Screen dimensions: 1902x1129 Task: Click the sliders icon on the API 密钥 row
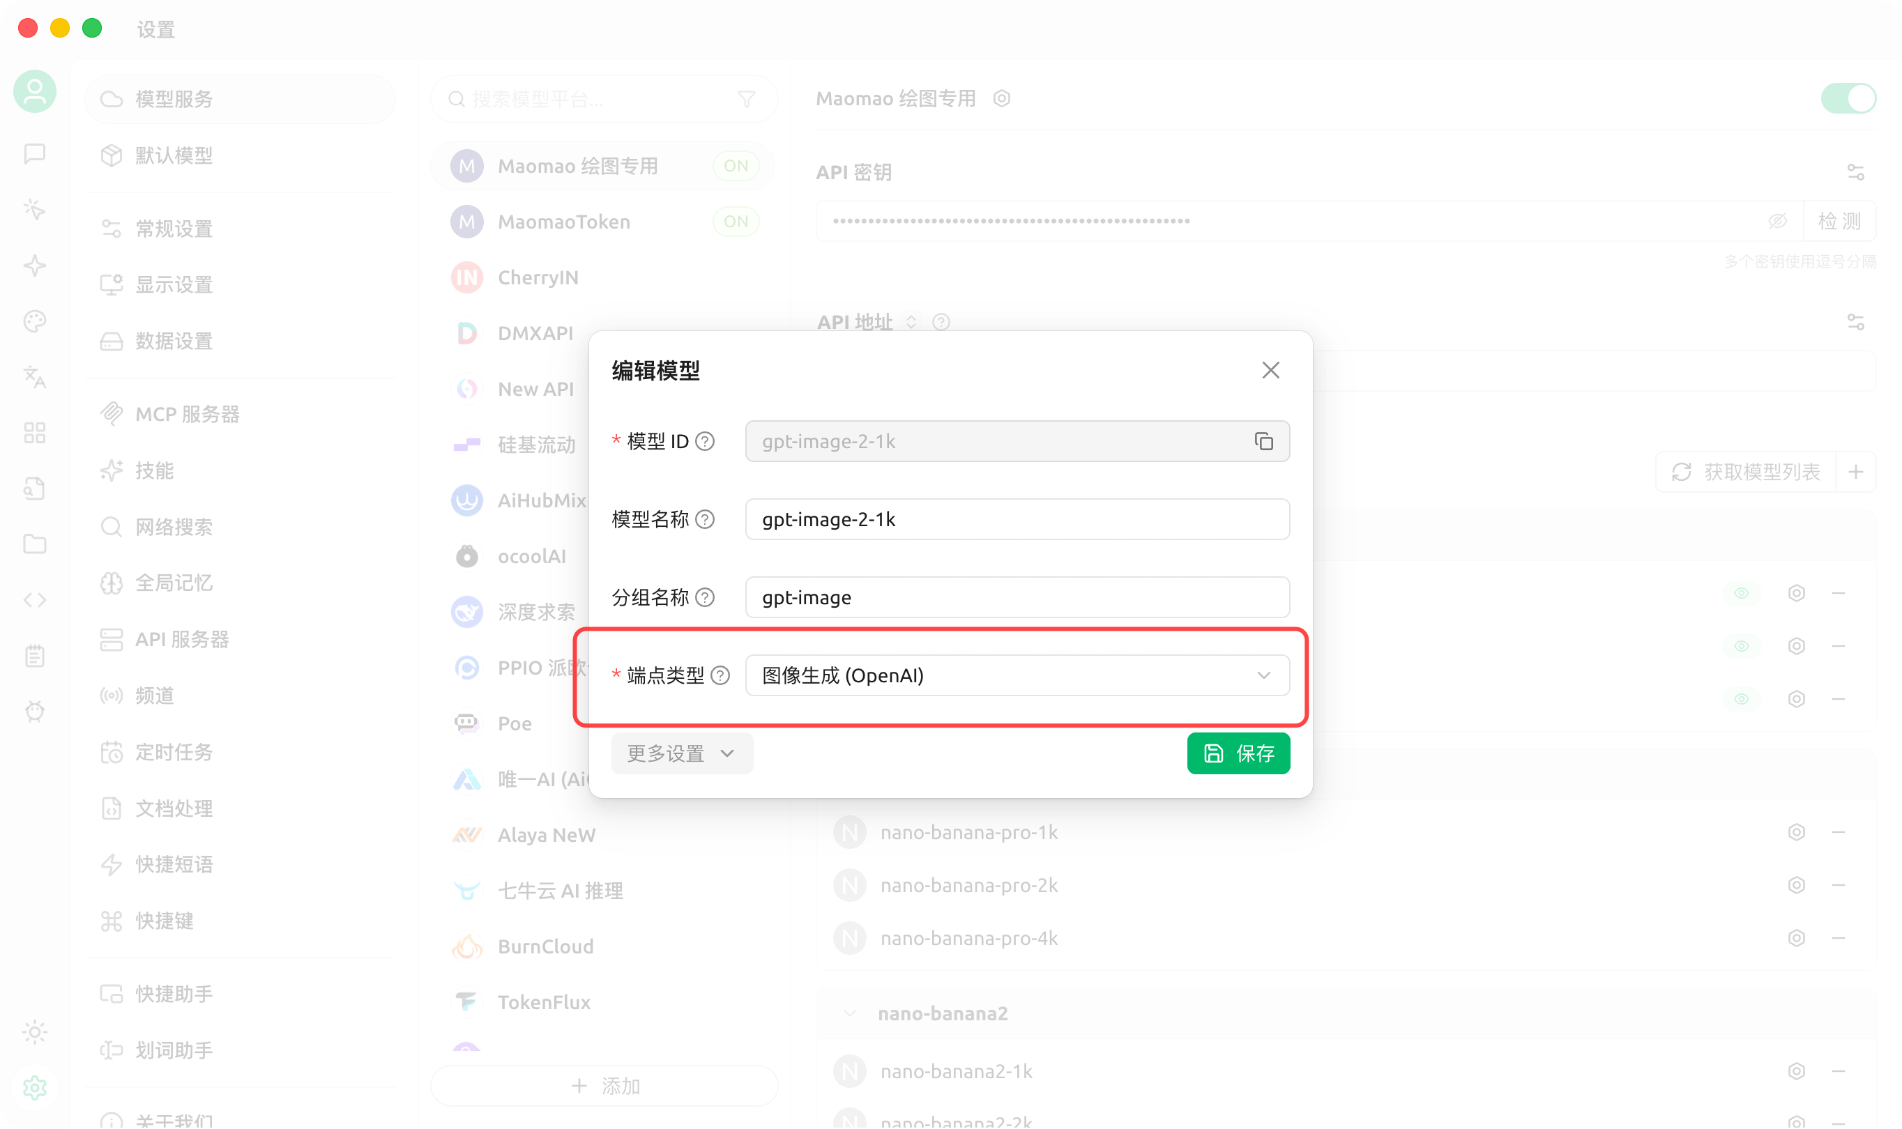1855,173
